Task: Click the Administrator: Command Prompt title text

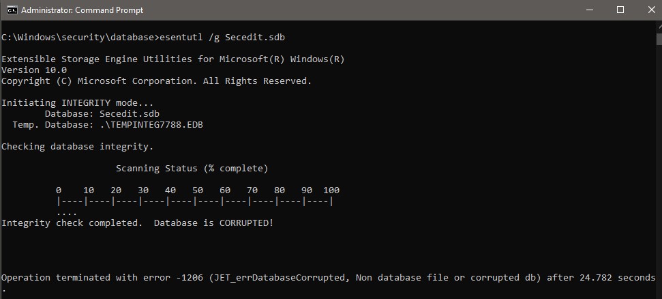Action: 82,10
